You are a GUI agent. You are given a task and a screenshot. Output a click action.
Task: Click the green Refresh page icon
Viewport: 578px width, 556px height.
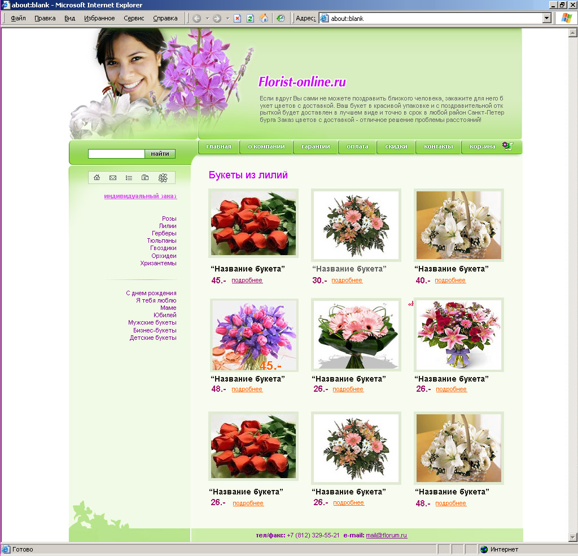point(250,19)
